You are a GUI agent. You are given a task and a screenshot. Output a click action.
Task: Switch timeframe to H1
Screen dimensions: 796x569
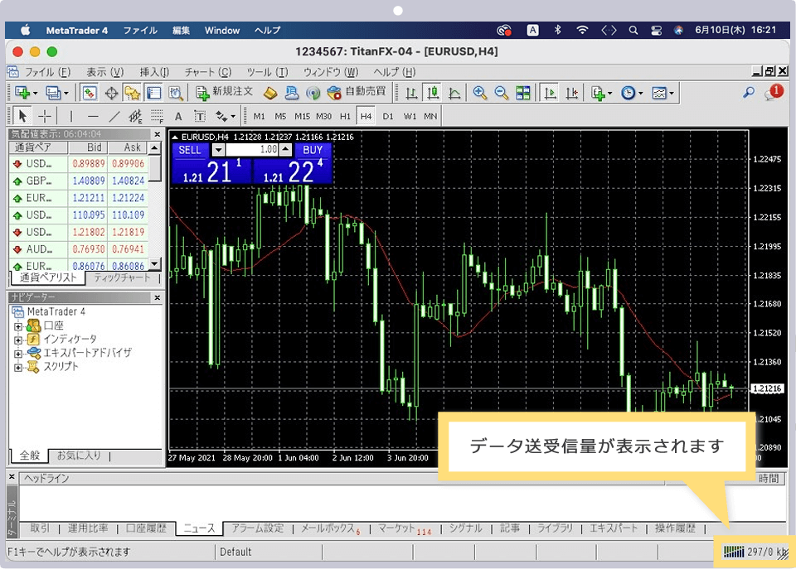[345, 116]
